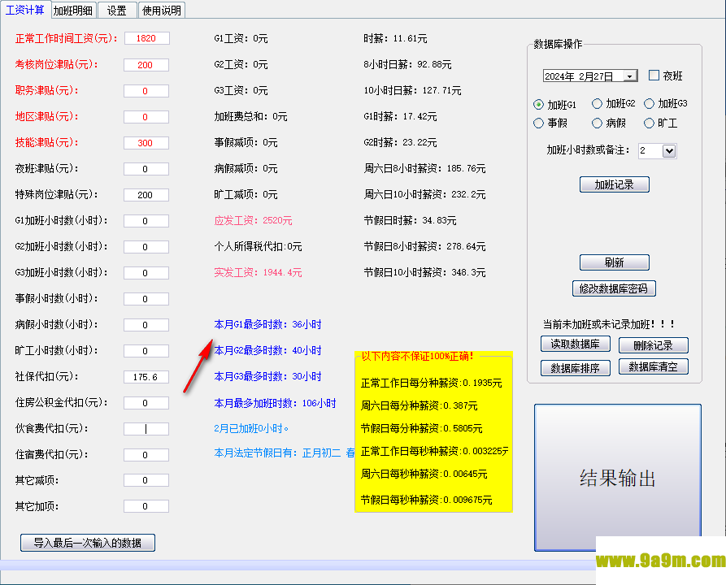Focus the G3加班小时数 input field
The width and height of the screenshot is (726, 585).
pyautogui.click(x=146, y=273)
